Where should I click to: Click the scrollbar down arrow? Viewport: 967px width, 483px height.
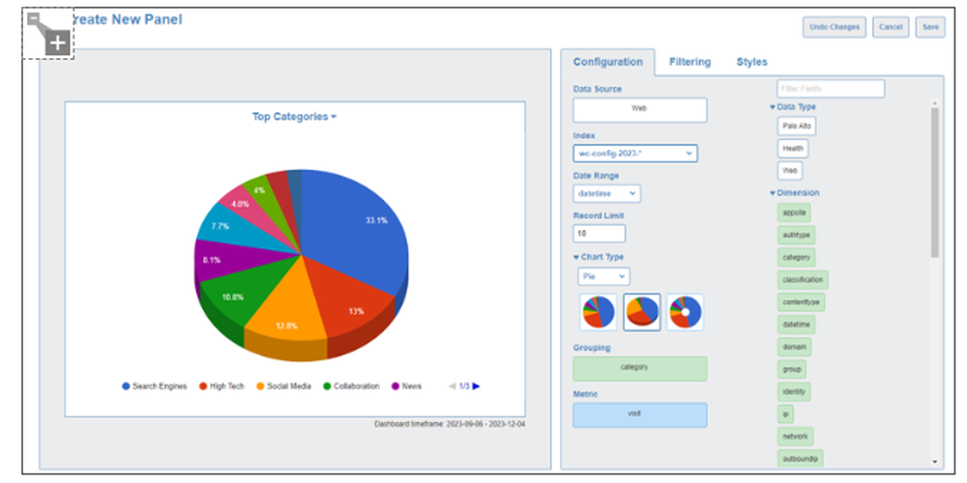pos(934,461)
